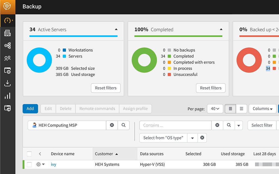Open the downloads sidebar icon
The image size is (279, 174).
click(7, 83)
